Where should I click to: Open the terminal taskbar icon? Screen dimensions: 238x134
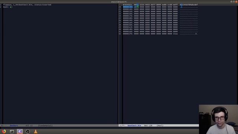pyautogui.click(x=12, y=131)
